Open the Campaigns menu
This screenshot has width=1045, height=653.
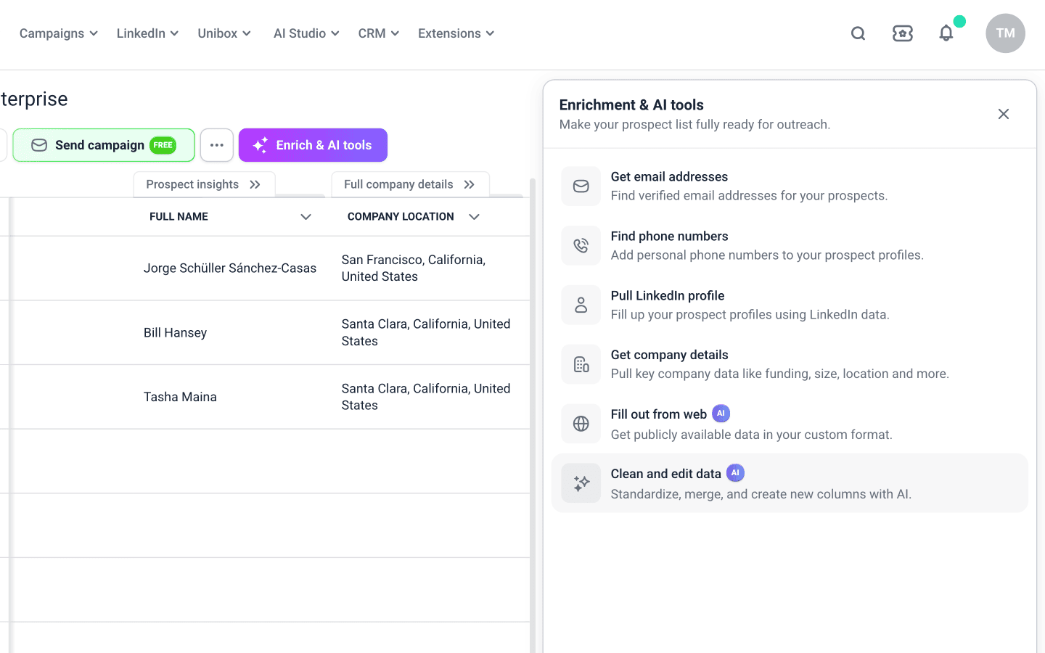click(58, 33)
